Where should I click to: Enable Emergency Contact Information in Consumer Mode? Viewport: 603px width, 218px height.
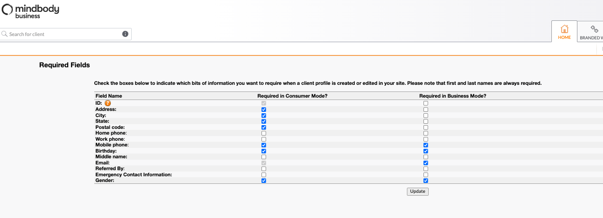coord(264,175)
